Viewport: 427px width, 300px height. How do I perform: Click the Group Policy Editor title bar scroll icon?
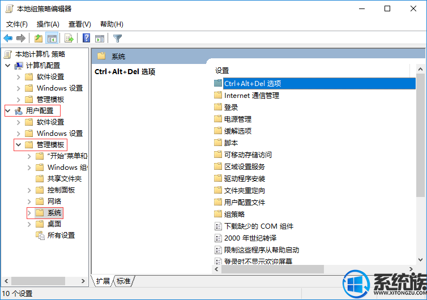[9, 8]
